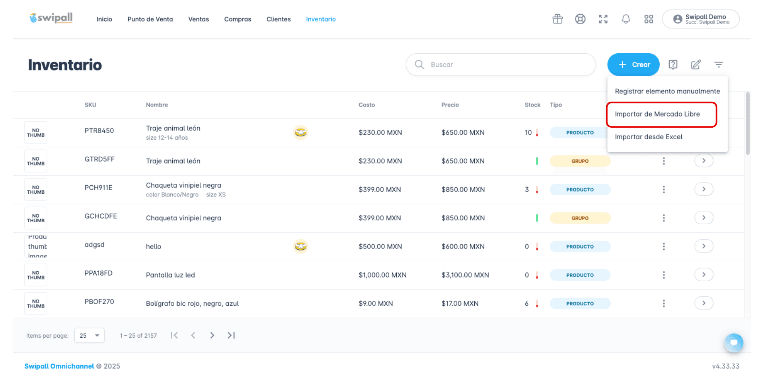Open the support lifebuoy icon

(580, 19)
